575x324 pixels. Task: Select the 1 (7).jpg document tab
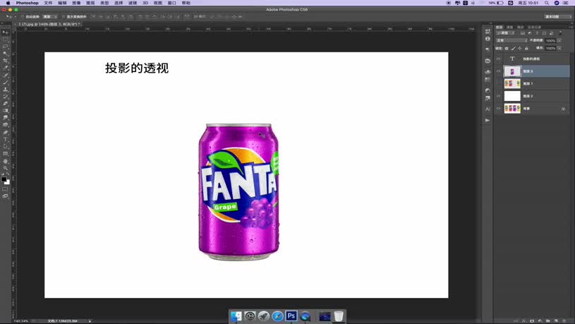tap(49, 24)
